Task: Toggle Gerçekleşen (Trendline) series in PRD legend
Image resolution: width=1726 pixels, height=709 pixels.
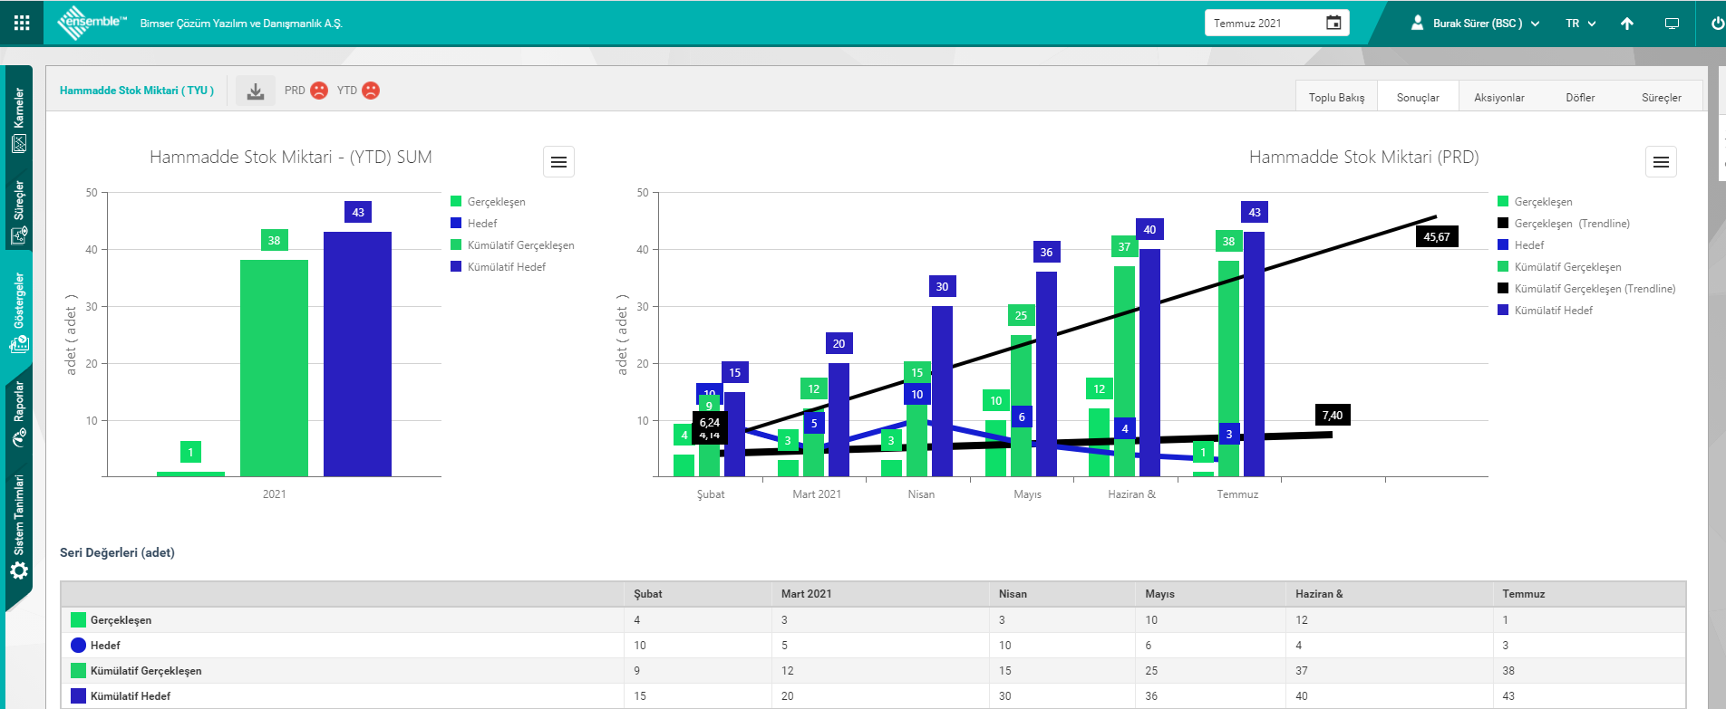Action: pyautogui.click(x=1571, y=224)
